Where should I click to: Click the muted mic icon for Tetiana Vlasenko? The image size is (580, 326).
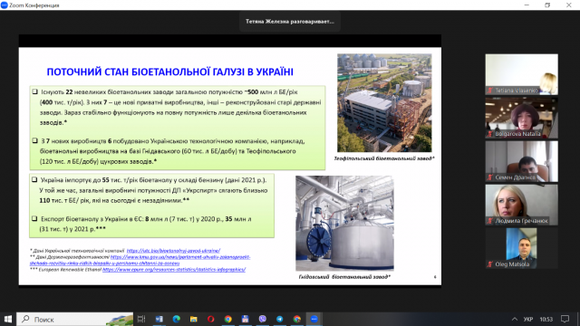click(490, 91)
